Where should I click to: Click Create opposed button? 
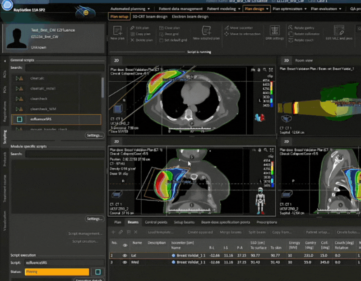pyautogui.click(x=200, y=232)
